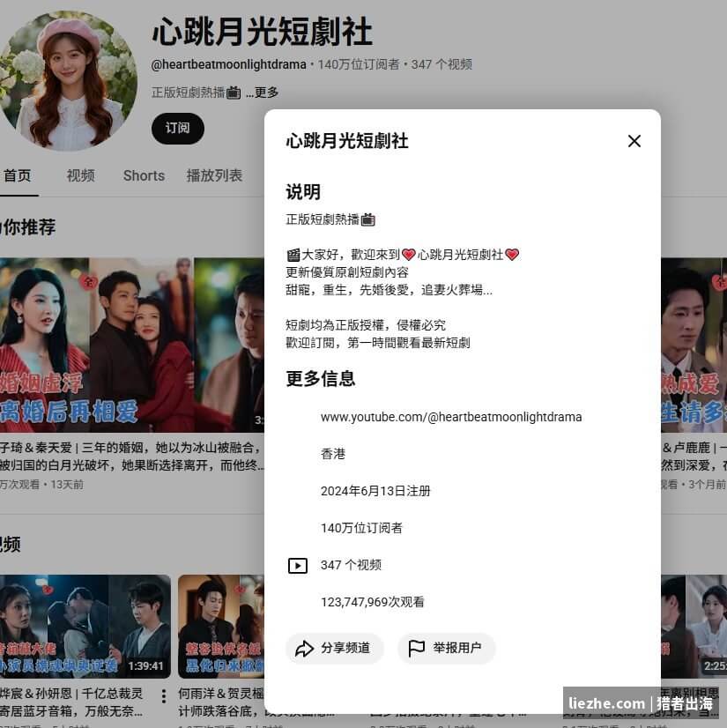This screenshot has width=727, height=728.
Task: Open more options for 千亿总裁灵 video
Action: click(163, 696)
